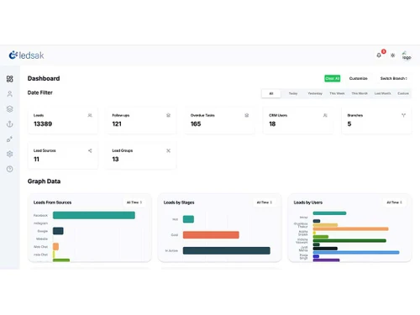Image resolution: width=420 pixels, height=315 pixels.
Task: Open the Overdue Tasks card showing 165
Action: coord(220,120)
